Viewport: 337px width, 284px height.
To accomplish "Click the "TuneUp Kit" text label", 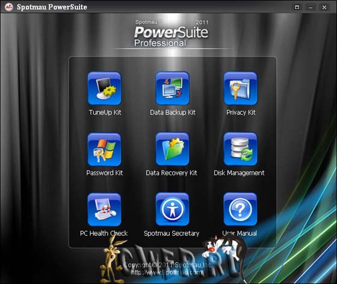I will [x=105, y=112].
